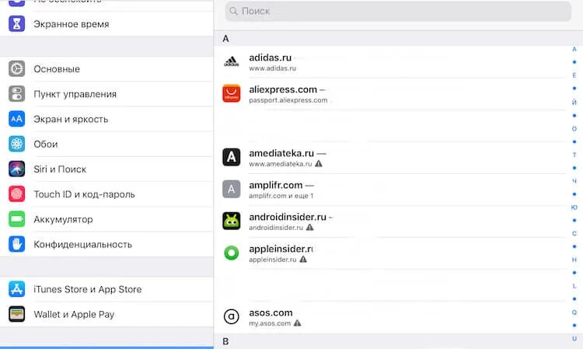Viewport: 583px width, 349px height.
Task: Tap the Экран и яркость AA icon
Action: pyautogui.click(x=17, y=119)
